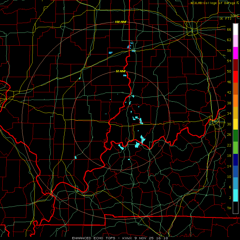The width and height of the screenshot is (240, 240).
Task: Click the legend value 42
Action: [229, 93]
